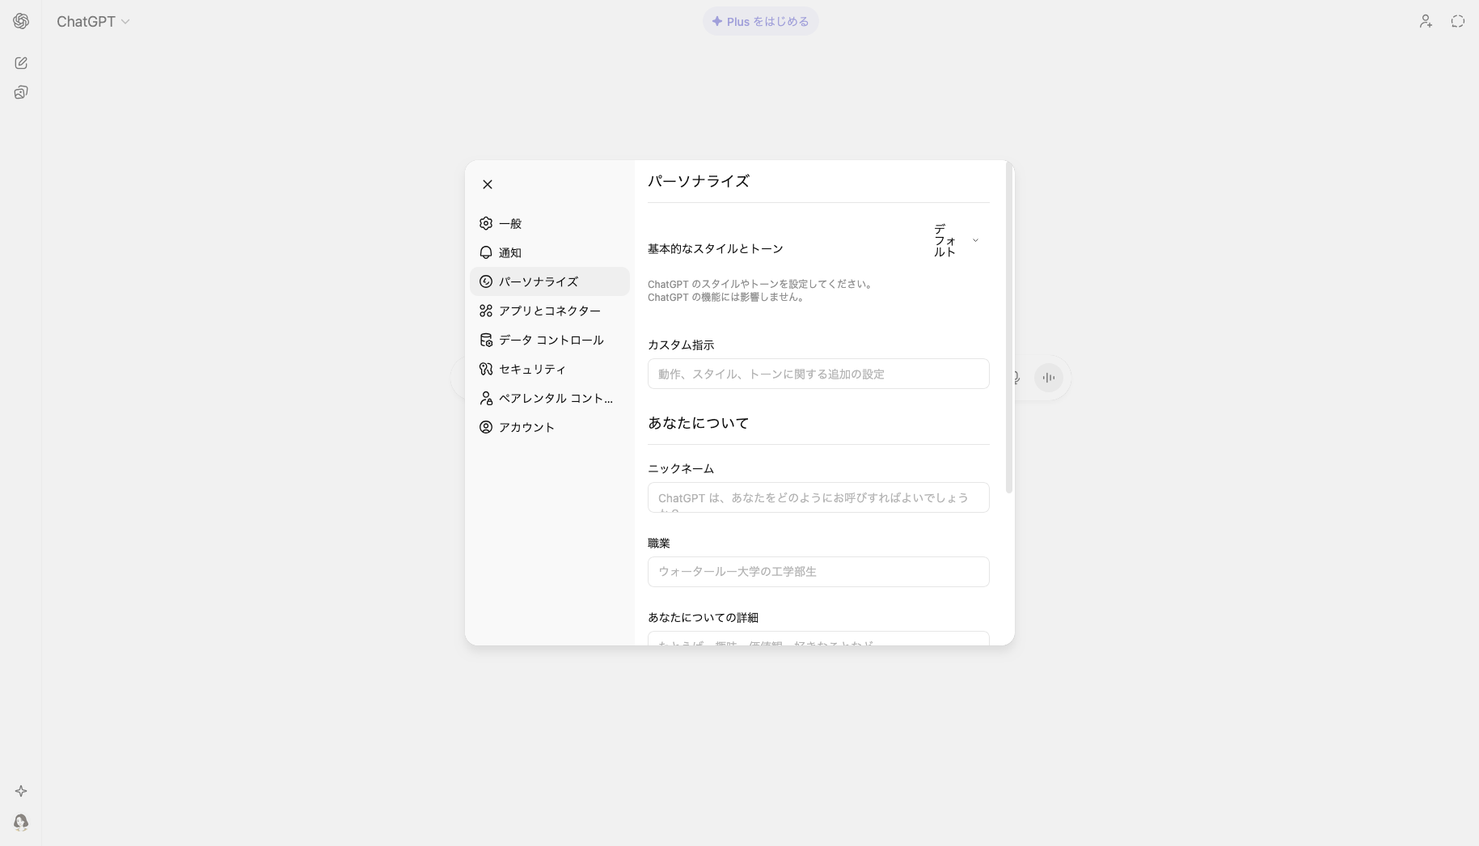The image size is (1479, 846).
Task: Open the デフォルト style and tone dropdown
Action: (958, 240)
